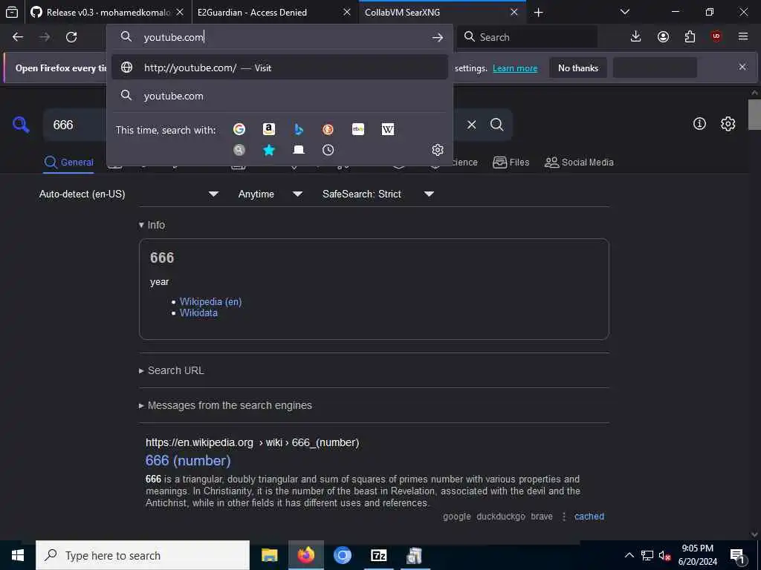Close the CollabVM SearXNG tab

point(514,13)
